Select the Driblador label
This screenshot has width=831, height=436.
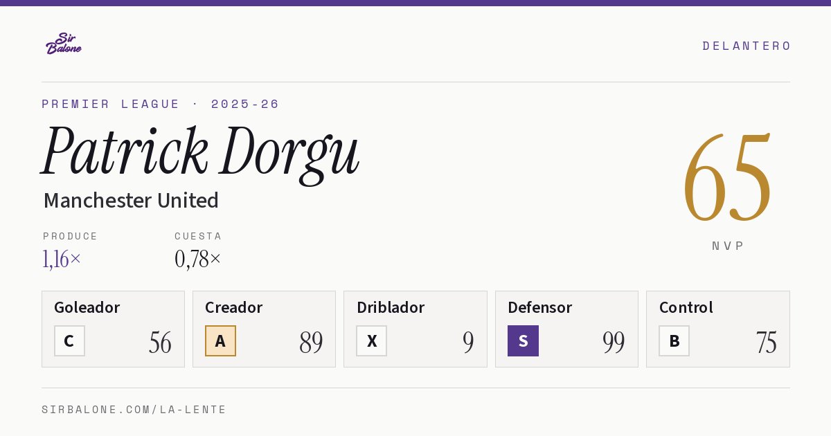(391, 307)
